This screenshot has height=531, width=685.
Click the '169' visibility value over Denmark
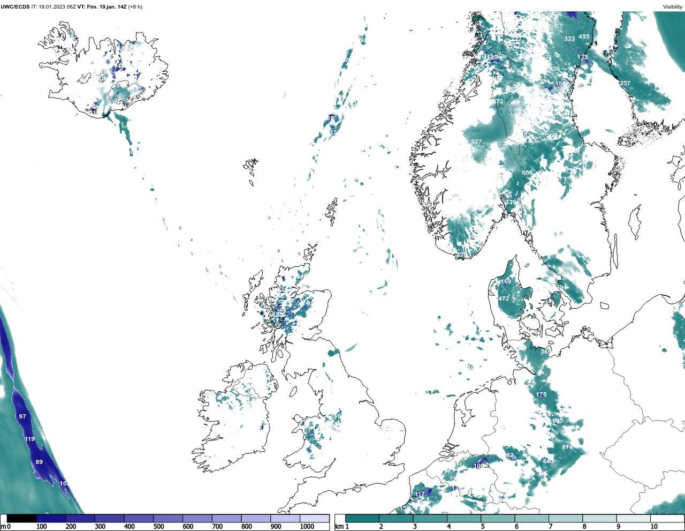click(x=506, y=281)
